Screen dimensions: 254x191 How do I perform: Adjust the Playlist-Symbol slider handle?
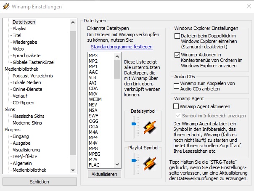click(134, 160)
